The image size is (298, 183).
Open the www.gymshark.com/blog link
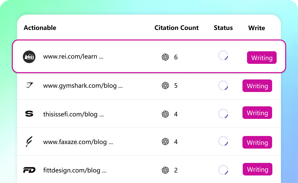83,86
